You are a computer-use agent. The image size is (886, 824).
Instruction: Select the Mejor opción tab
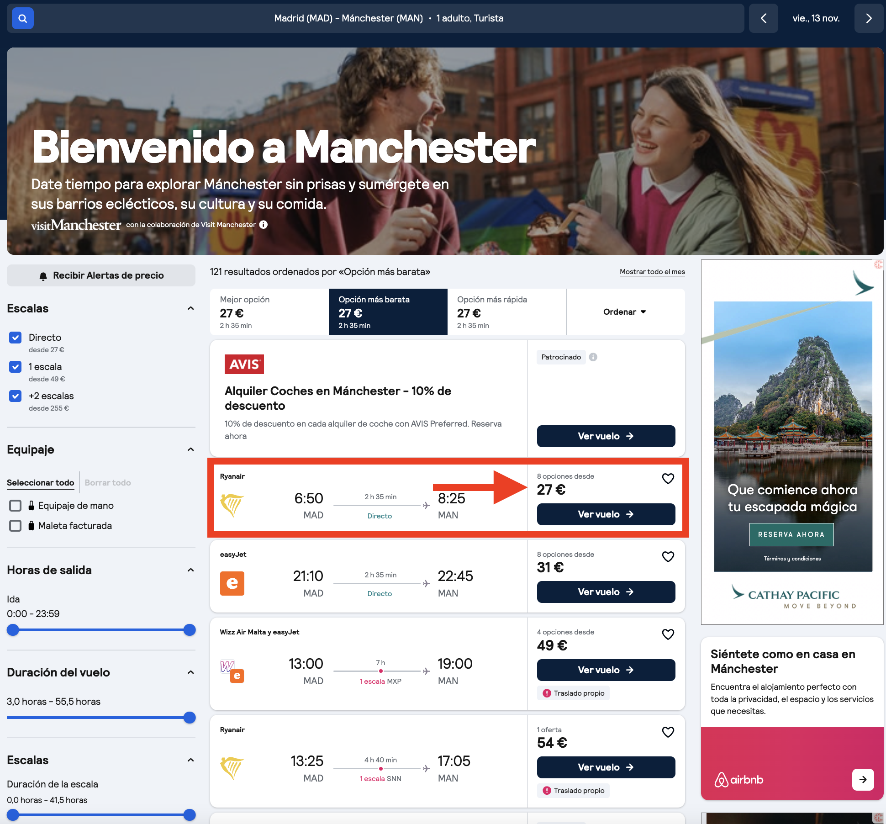[269, 312]
